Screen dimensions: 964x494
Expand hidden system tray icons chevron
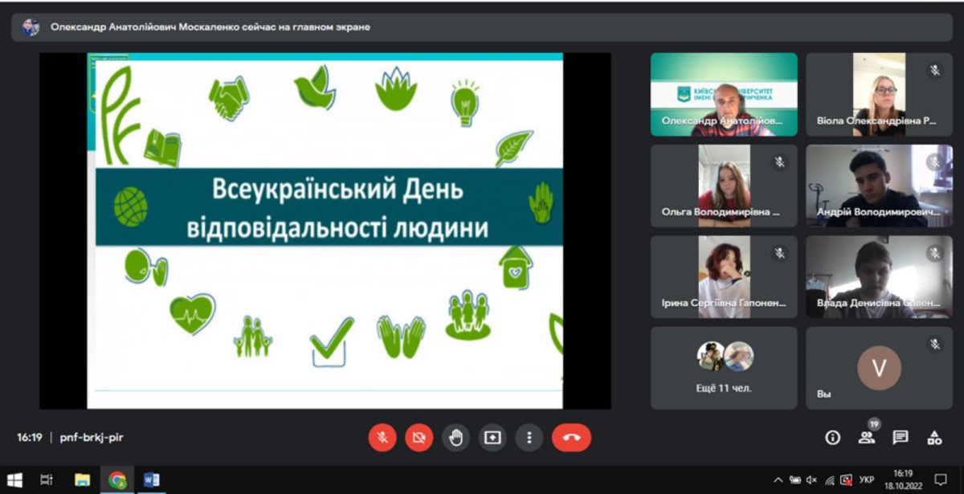[777, 480]
